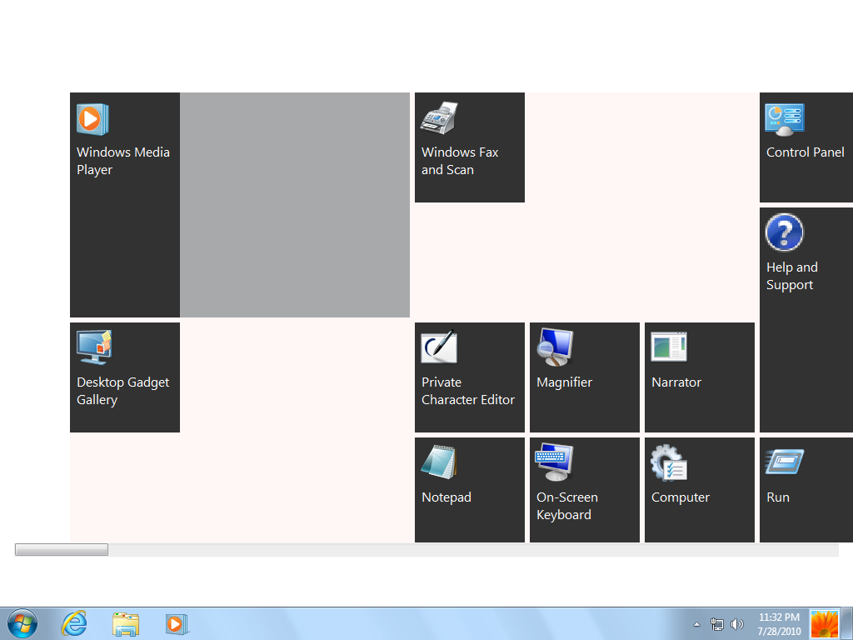Open the Magnifier tile
The width and height of the screenshot is (853, 640).
(585, 377)
